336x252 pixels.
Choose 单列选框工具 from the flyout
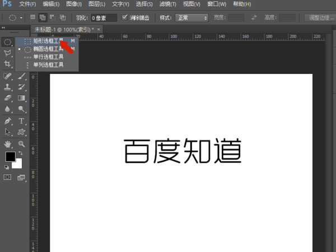[46, 65]
